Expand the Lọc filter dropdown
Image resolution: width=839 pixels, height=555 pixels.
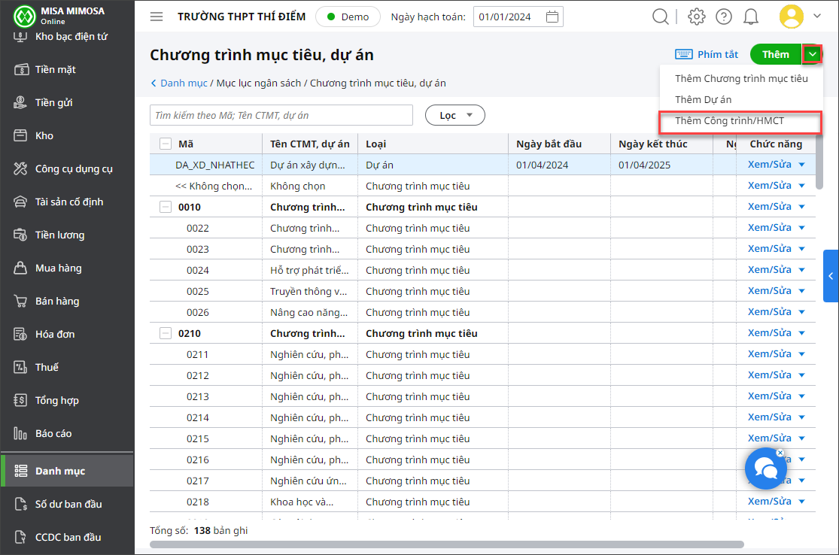pyautogui.click(x=454, y=115)
